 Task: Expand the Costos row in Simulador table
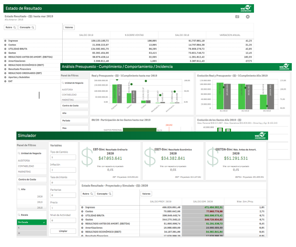(x=82, y=211)
